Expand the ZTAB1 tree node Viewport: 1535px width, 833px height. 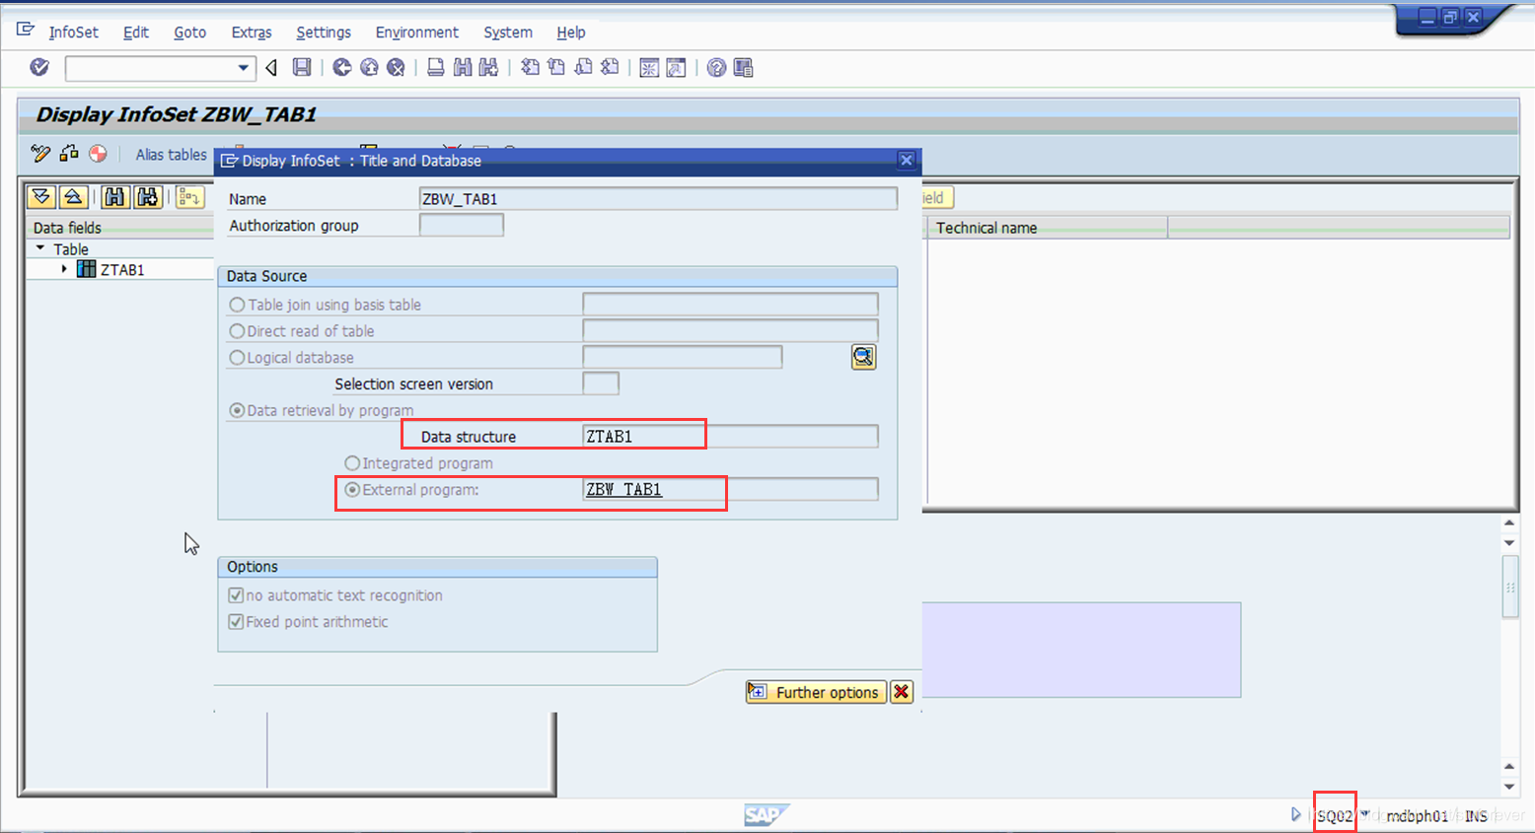point(64,269)
